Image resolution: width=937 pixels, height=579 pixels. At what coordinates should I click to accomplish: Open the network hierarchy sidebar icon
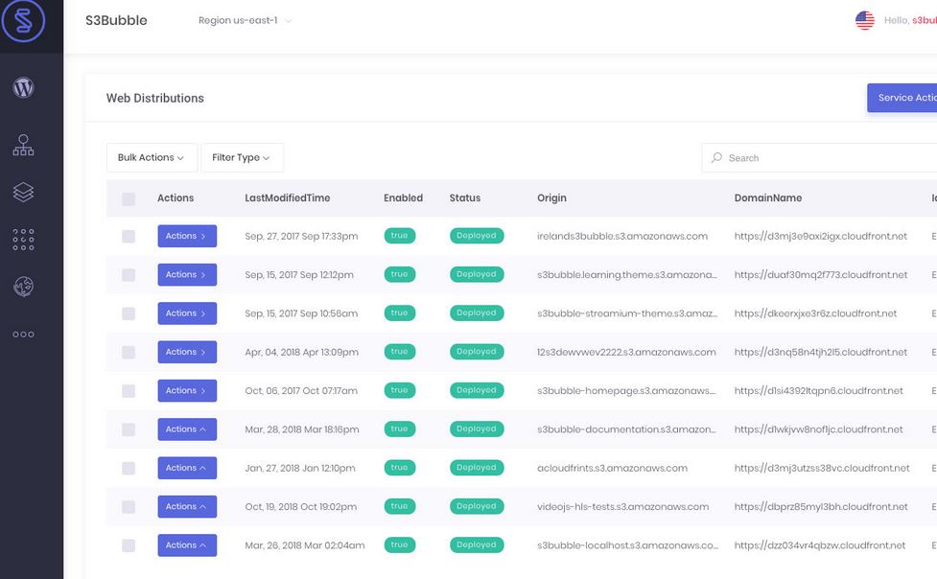[23, 145]
